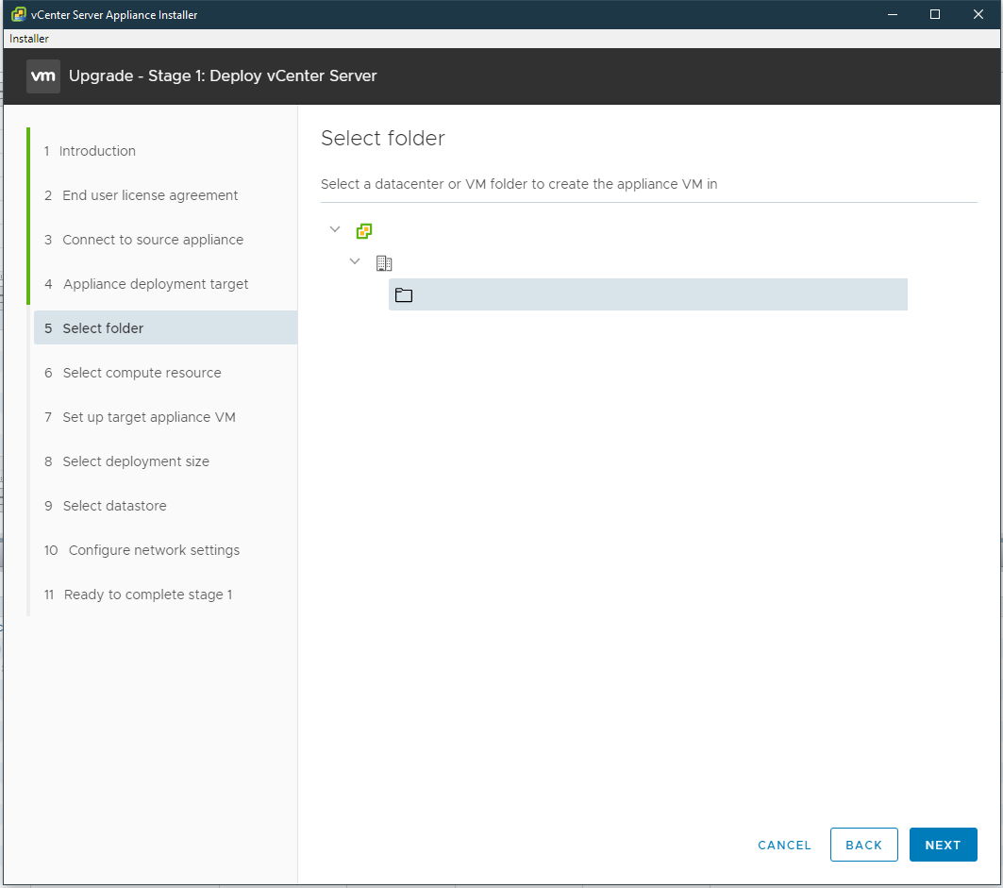Click the VMware vm logo in header
This screenshot has height=888, width=1003.
42,75
